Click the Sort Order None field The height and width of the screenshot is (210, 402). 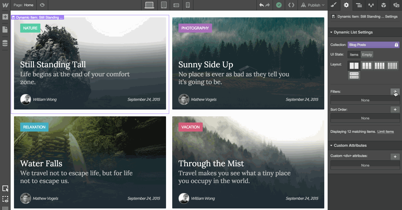point(365,118)
